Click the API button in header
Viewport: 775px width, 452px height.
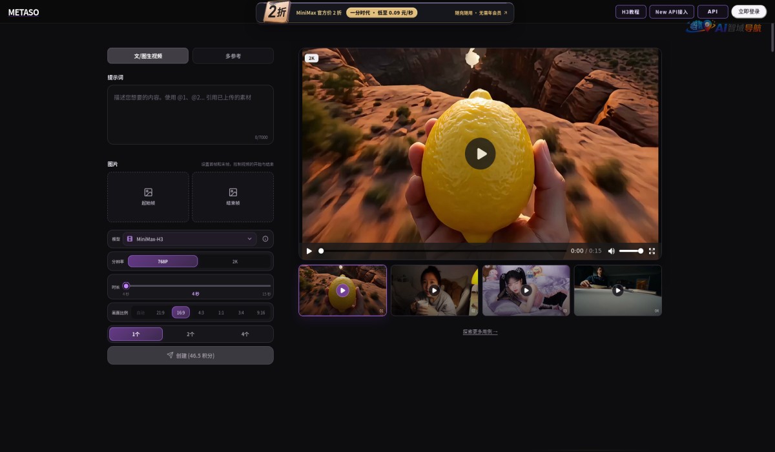(x=713, y=12)
